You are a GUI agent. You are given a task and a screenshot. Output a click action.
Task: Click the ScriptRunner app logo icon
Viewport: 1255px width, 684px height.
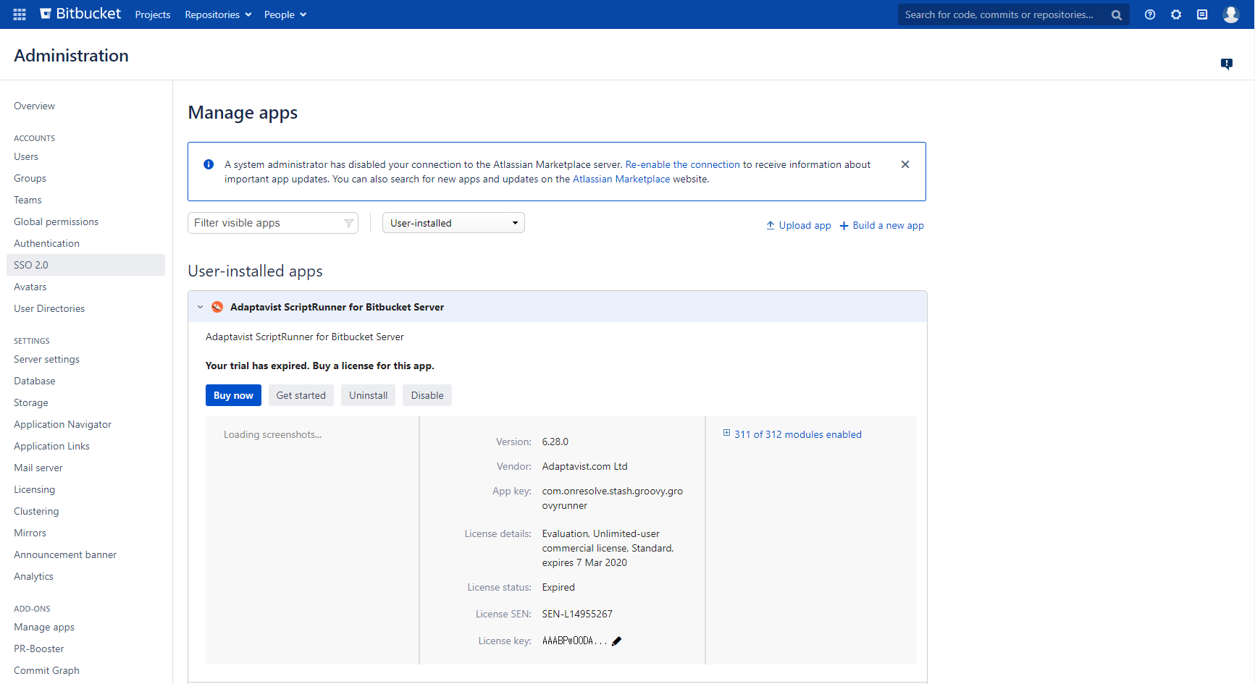pyautogui.click(x=217, y=307)
